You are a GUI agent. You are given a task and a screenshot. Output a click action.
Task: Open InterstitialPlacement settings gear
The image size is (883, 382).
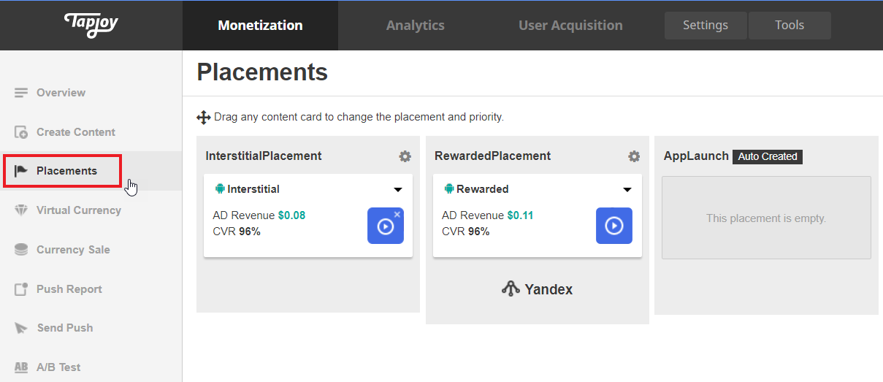pos(405,156)
